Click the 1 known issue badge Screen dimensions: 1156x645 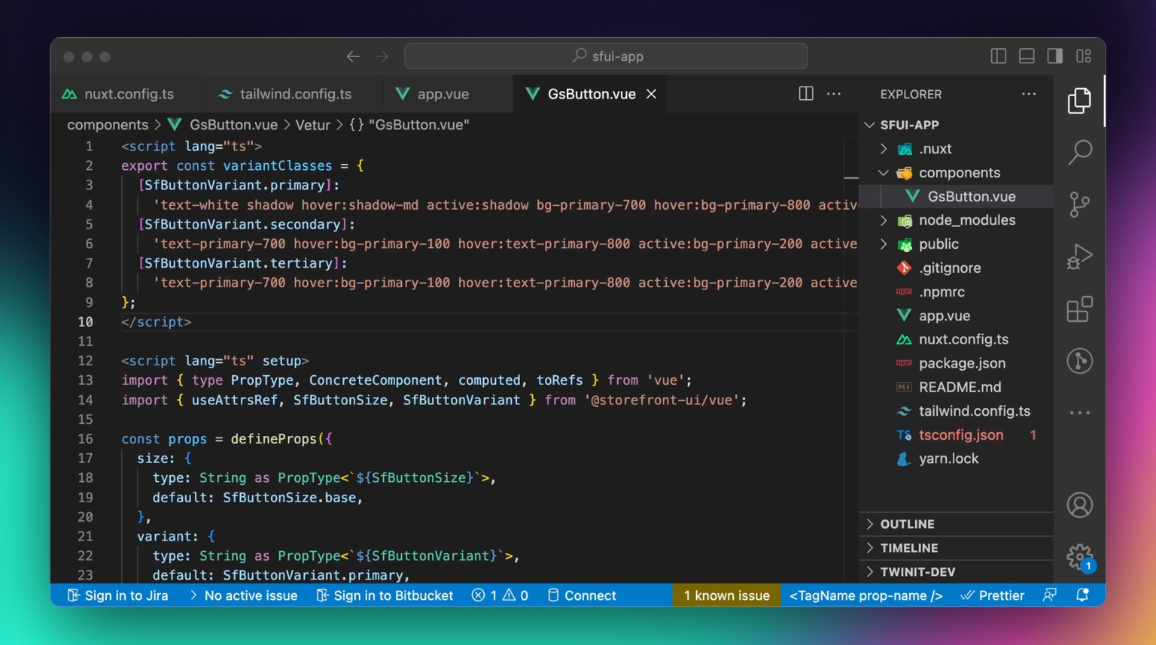click(726, 595)
